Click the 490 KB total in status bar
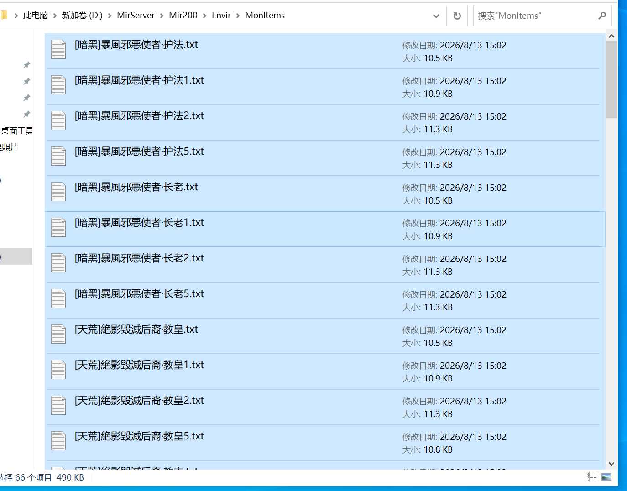Viewport: 627px width, 491px height. (70, 477)
